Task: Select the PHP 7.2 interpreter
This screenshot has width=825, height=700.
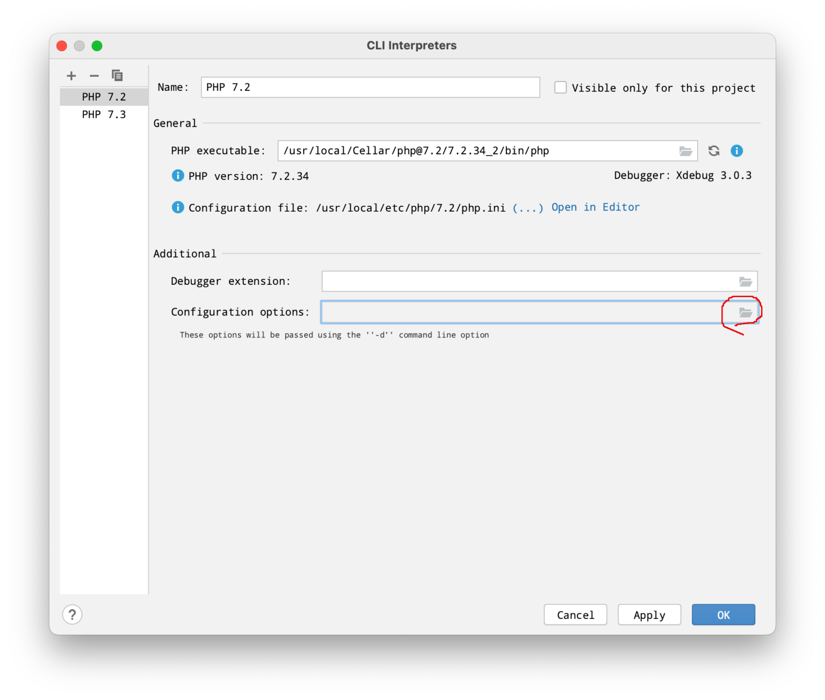Action: 104,97
